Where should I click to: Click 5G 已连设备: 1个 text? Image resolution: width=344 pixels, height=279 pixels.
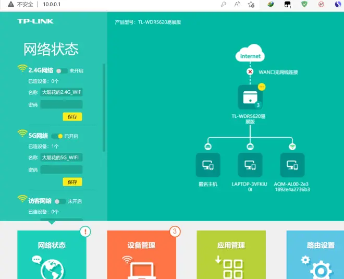[x=43, y=147]
